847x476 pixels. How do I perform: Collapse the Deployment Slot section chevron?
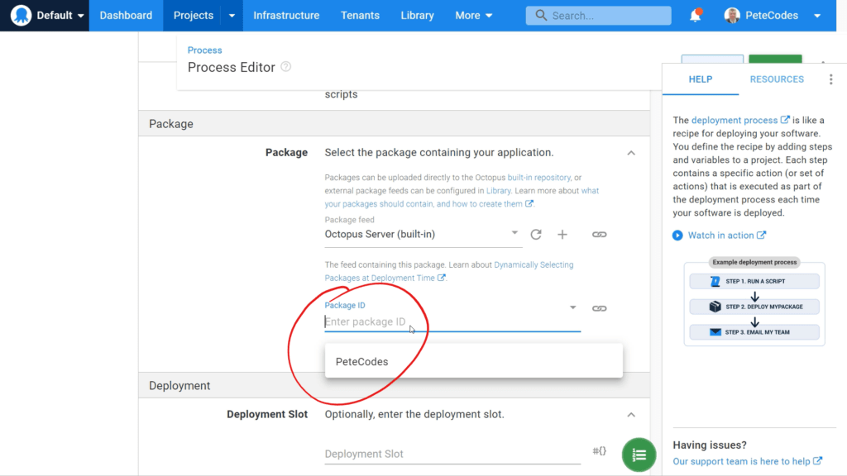(x=631, y=415)
